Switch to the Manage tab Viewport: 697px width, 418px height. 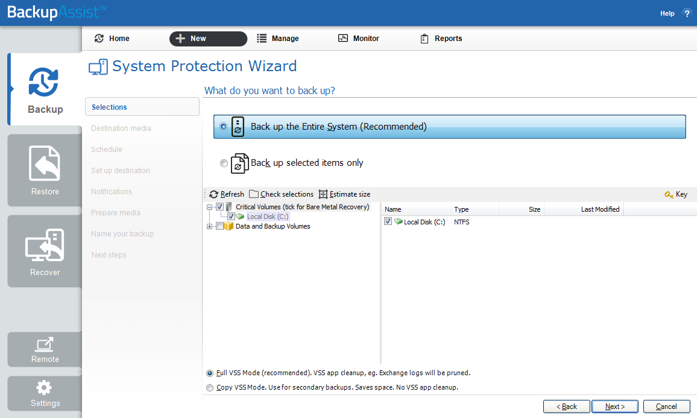tap(279, 39)
